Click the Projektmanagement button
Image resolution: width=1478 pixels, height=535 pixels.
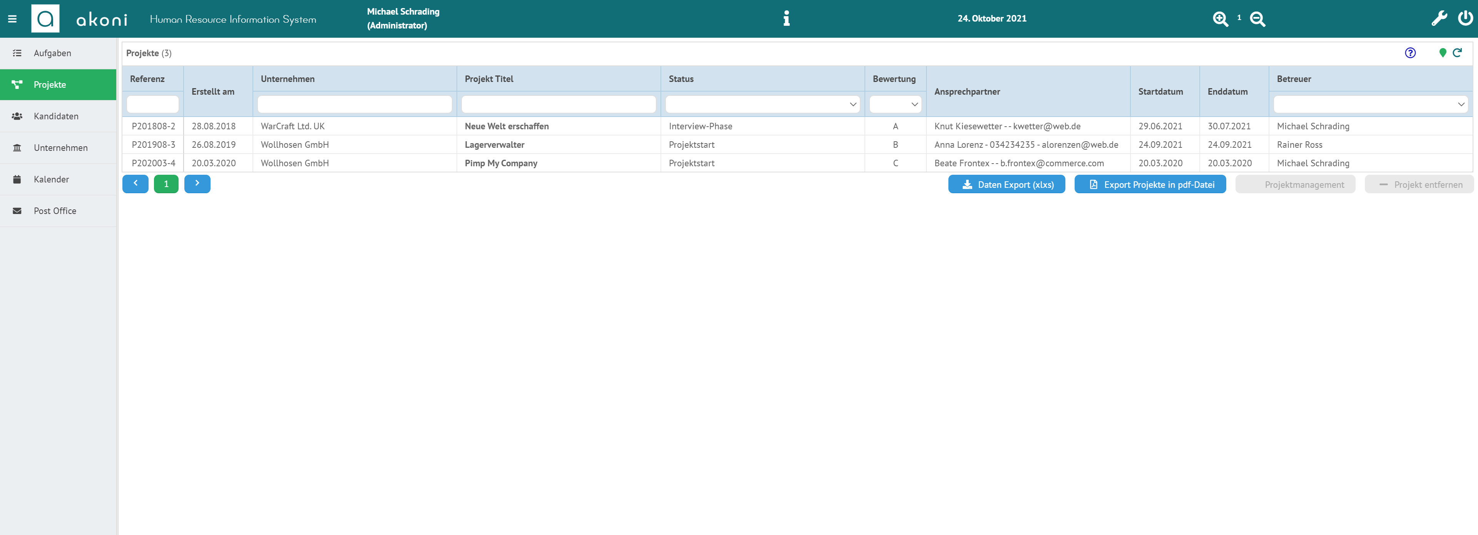click(x=1295, y=184)
